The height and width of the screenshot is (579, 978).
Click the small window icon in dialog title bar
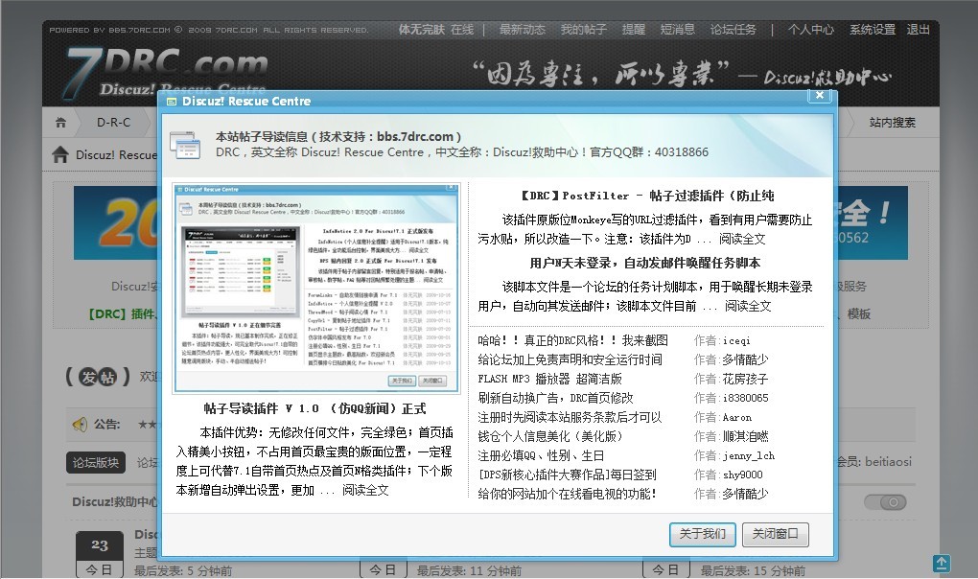[172, 102]
